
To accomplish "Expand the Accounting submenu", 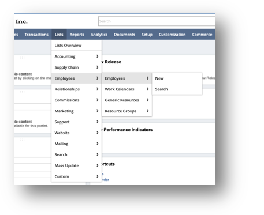I will click(x=76, y=56).
